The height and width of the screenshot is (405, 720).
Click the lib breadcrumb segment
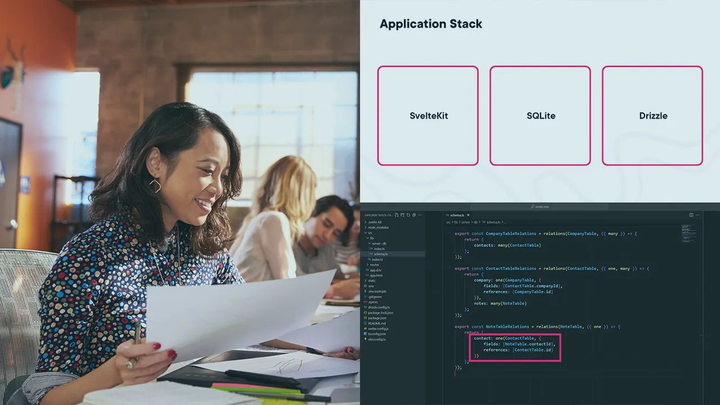[x=456, y=222]
